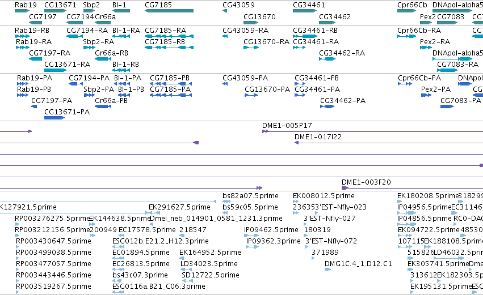Select the DMG1C.4_1.D12.C1 EST label
The image size is (483, 295).
point(358,264)
